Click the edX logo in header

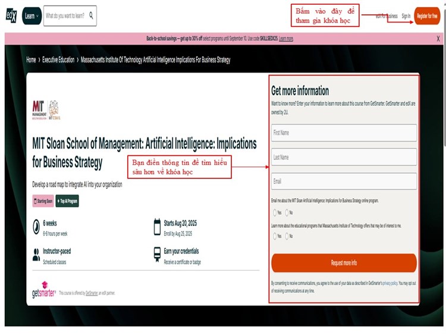11,16
